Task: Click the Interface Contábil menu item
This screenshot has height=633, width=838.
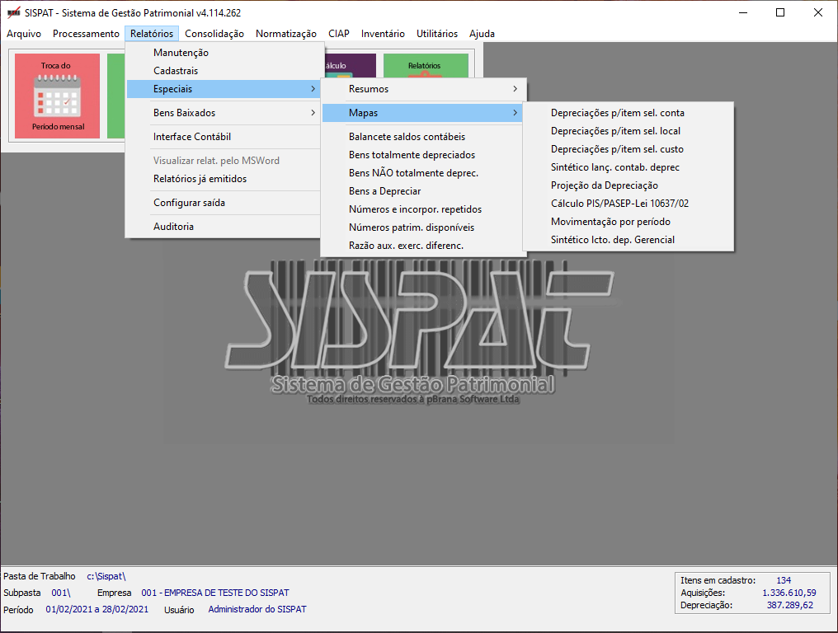Action: click(191, 137)
